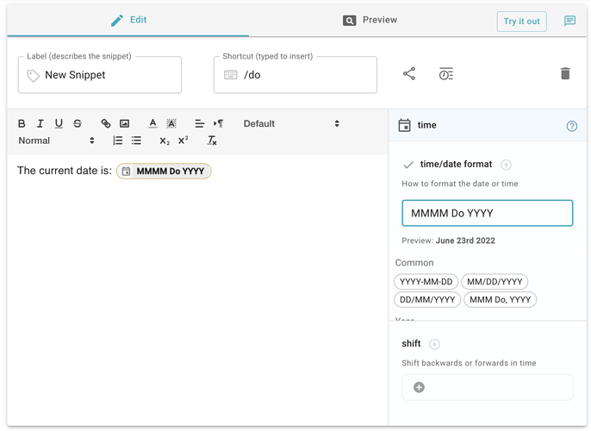This screenshot has width=591, height=431.
Task: Open the Default font dropdown
Action: 291,123
